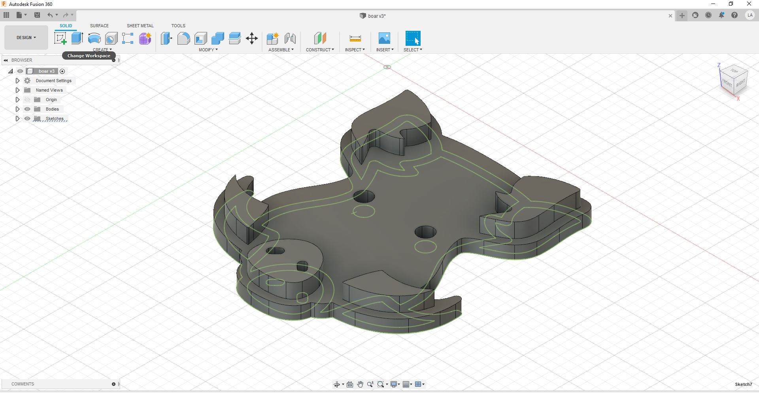
Task: Collapse the boar v3 root node
Action: point(10,71)
